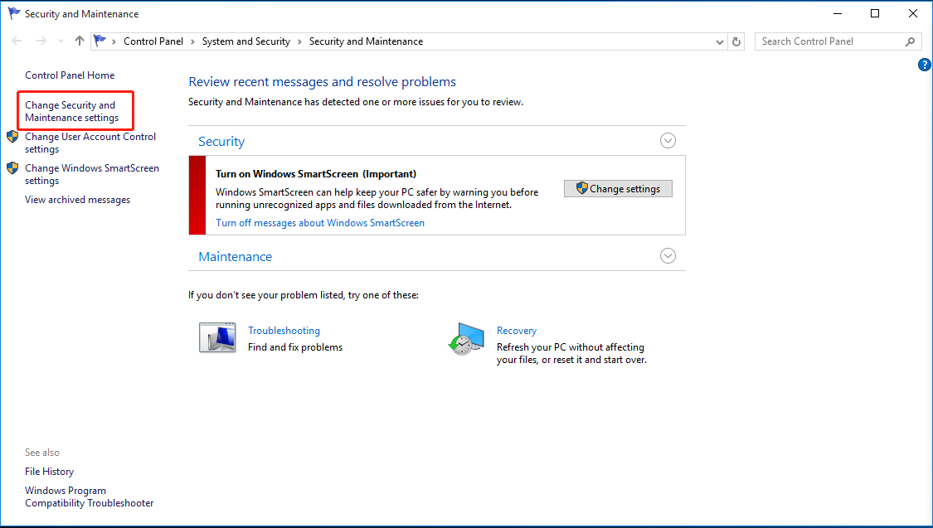This screenshot has width=933, height=528.
Task: Click the back arrow navigation icon
Action: click(x=17, y=41)
